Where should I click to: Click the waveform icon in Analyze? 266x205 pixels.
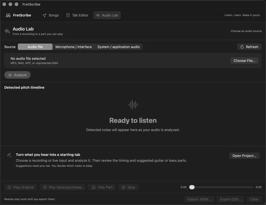10,75
